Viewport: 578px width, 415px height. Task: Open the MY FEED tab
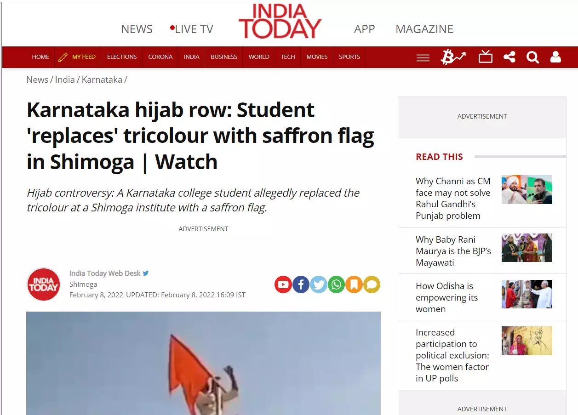coord(77,57)
